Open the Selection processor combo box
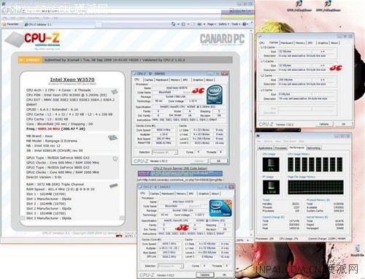 tap(165, 152)
